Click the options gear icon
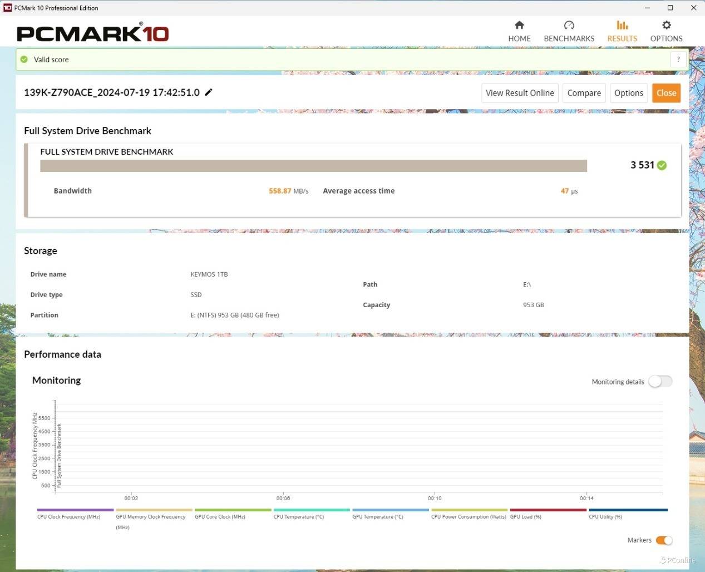This screenshot has height=572, width=705. pos(666,25)
